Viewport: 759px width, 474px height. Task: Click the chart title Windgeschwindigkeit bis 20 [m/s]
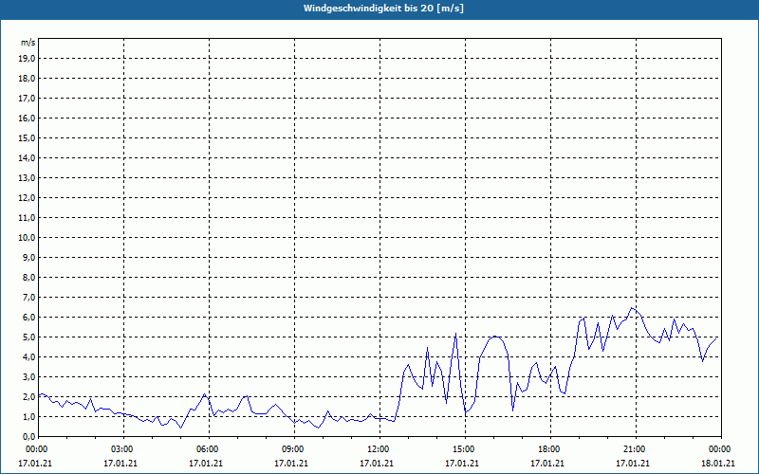(x=383, y=9)
